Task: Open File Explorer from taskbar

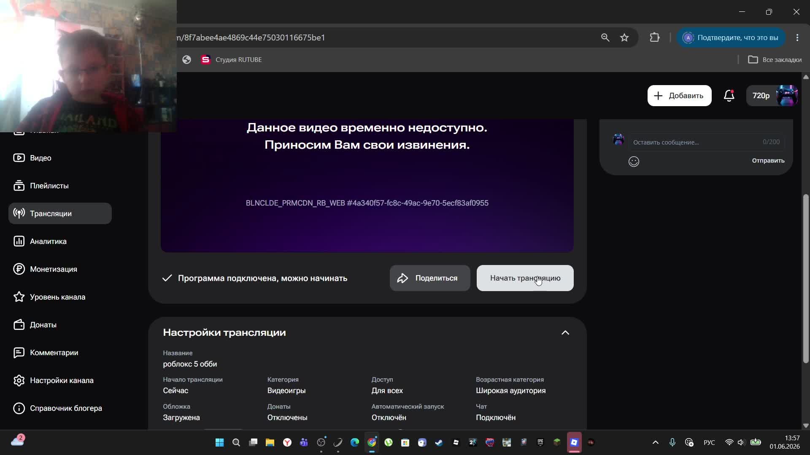Action: 270,442
